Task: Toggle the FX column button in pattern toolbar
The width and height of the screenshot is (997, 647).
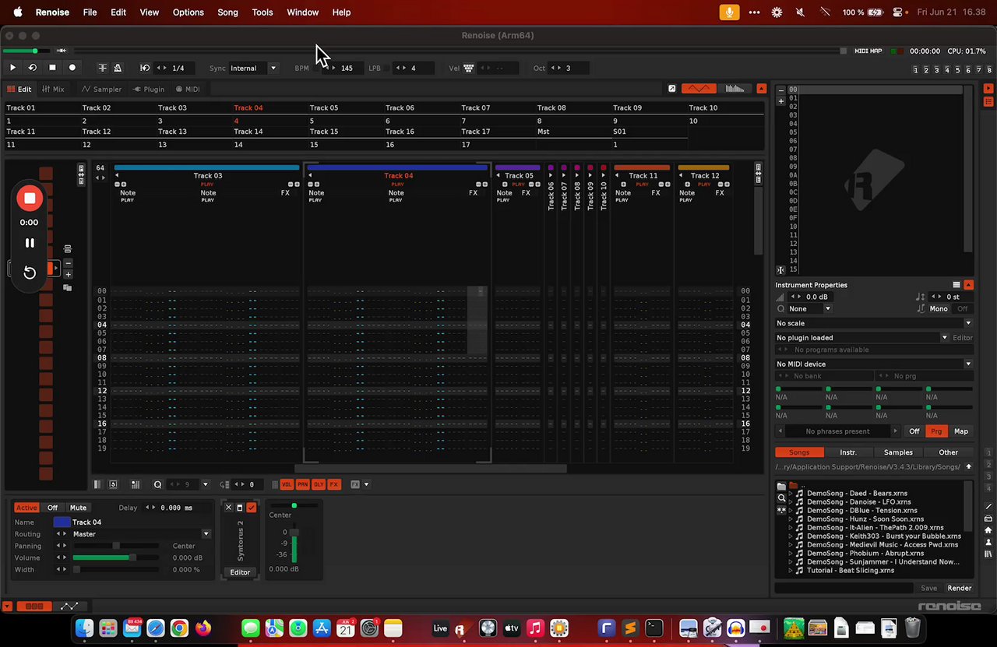Action: [334, 484]
